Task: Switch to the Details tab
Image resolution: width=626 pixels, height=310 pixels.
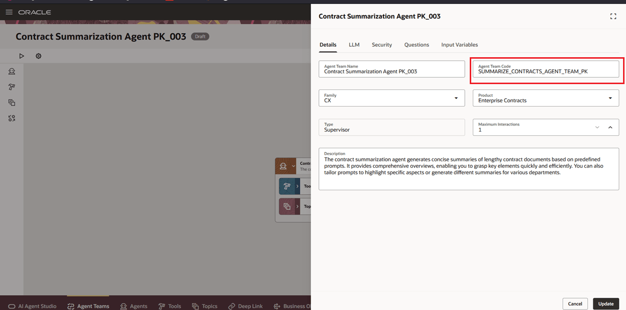Action: [328, 45]
